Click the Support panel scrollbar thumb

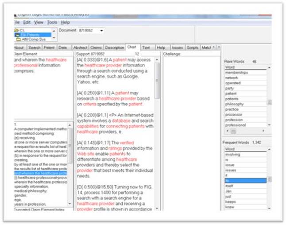coord(157,81)
